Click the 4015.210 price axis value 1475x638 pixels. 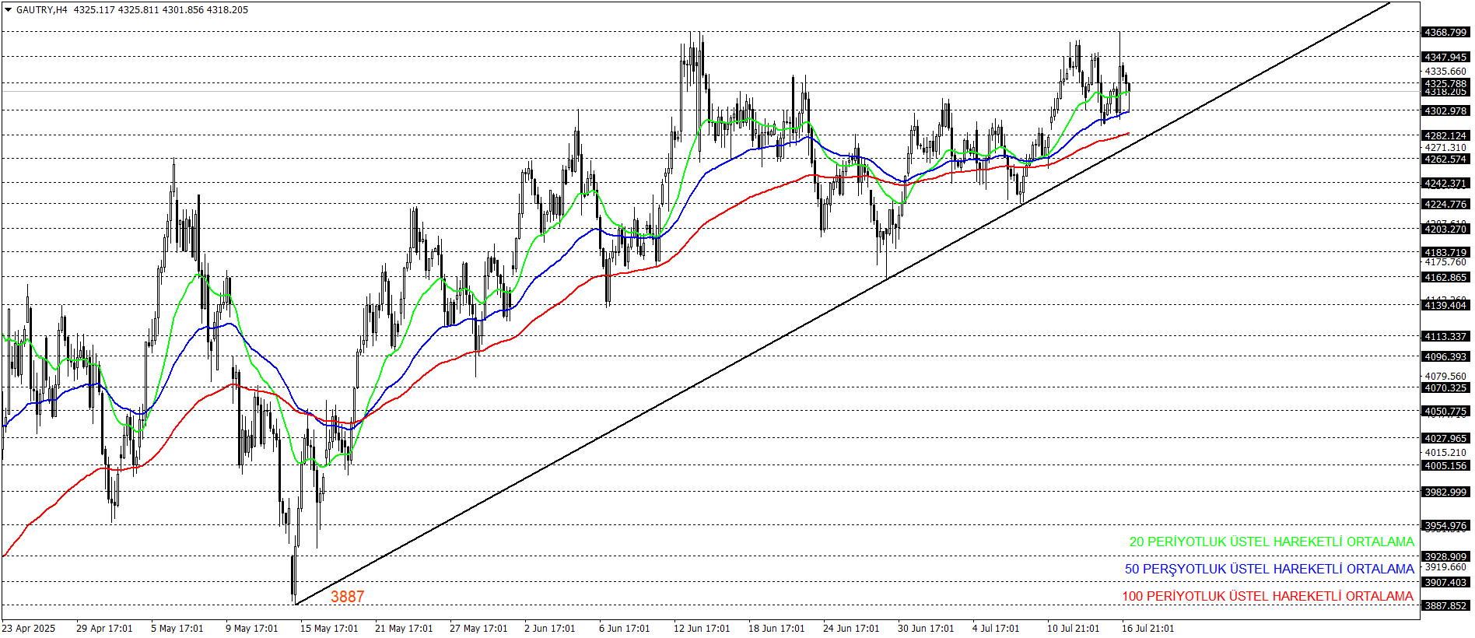tap(1445, 452)
